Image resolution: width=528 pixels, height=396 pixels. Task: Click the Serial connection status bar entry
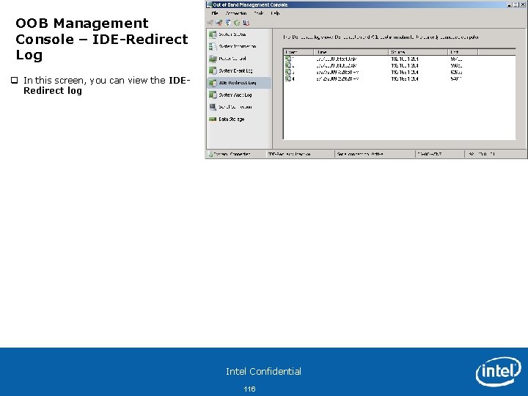click(375, 154)
